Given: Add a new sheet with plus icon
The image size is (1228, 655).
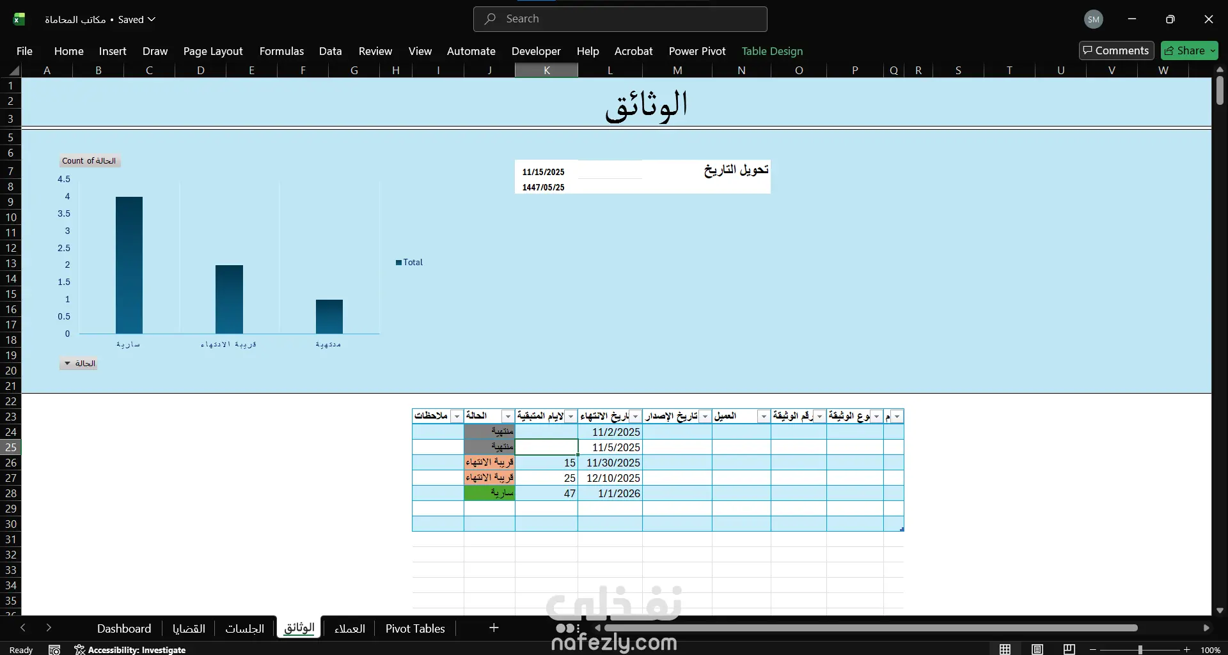Looking at the screenshot, I should tap(494, 628).
